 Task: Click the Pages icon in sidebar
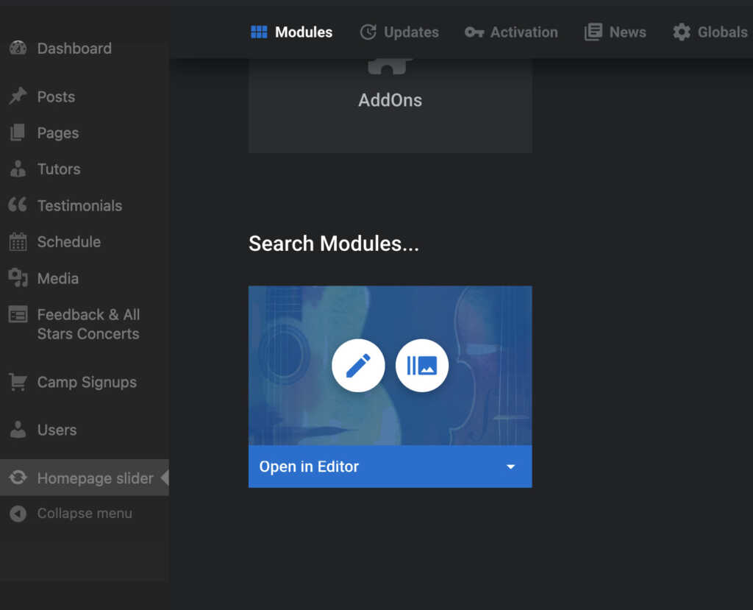click(18, 132)
